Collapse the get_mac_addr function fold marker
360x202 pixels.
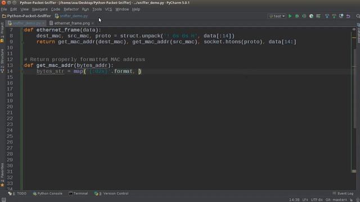point(22,66)
